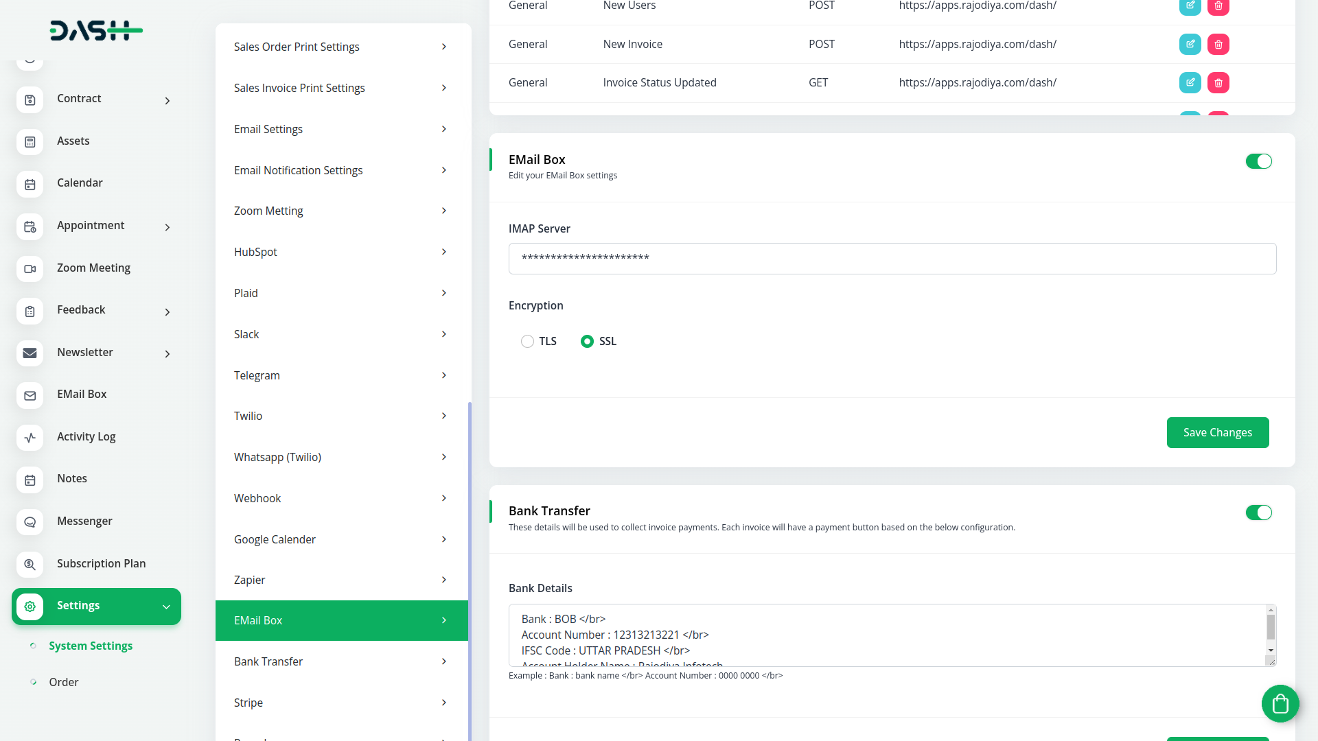Click the Zoom Meeting camera icon
The width and height of the screenshot is (1318, 741).
[x=30, y=268]
